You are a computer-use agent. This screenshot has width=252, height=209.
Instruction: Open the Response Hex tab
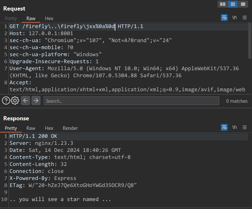49,128
